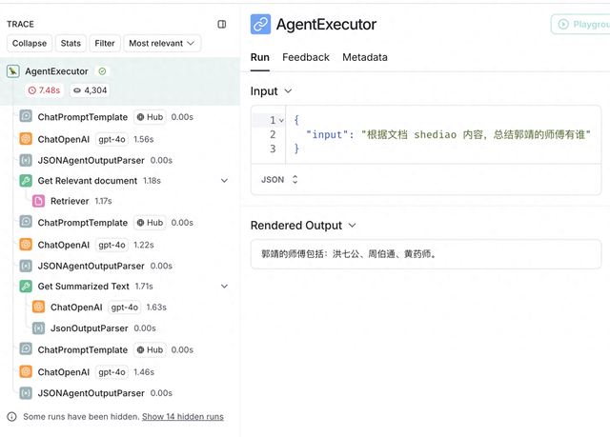This screenshot has height=437, width=610.
Task: Click the Filter button
Action: click(x=105, y=43)
